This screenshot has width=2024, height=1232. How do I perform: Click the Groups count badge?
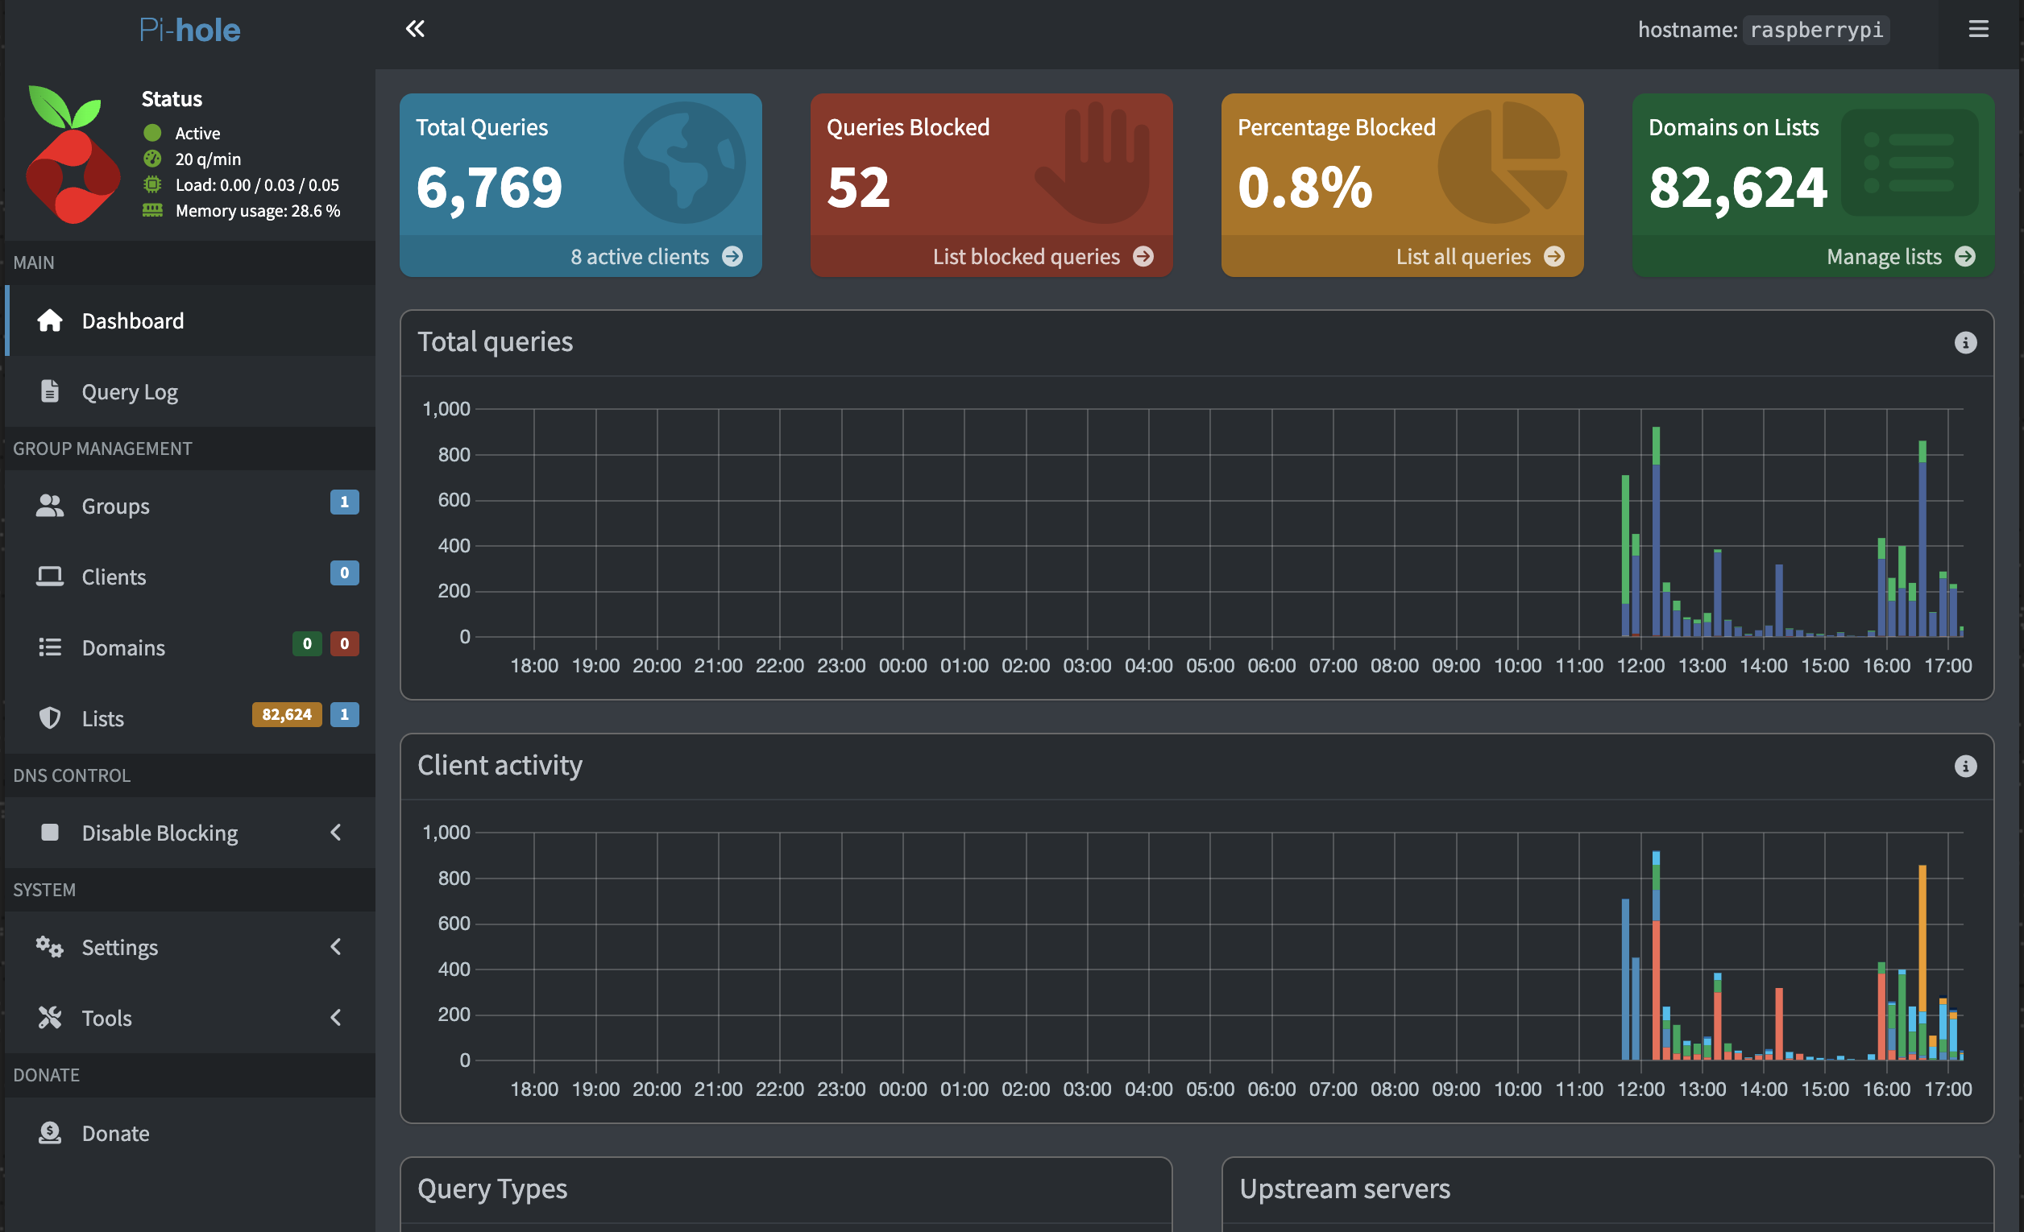(x=344, y=502)
